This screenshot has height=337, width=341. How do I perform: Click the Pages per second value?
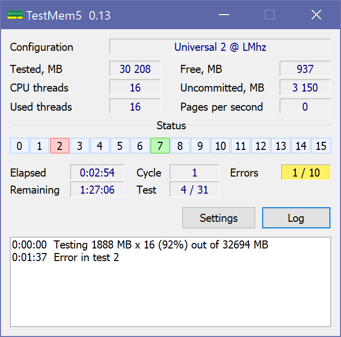305,107
